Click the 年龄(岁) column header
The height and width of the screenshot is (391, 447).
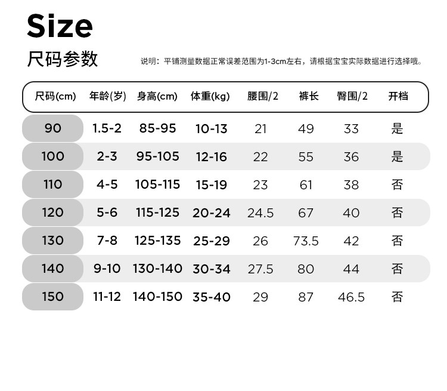coord(108,96)
